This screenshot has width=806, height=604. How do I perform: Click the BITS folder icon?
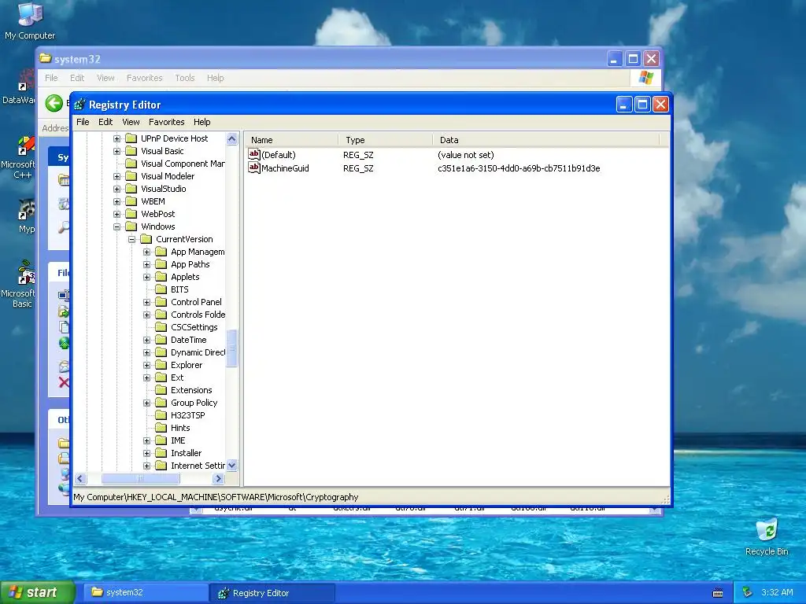(x=161, y=289)
